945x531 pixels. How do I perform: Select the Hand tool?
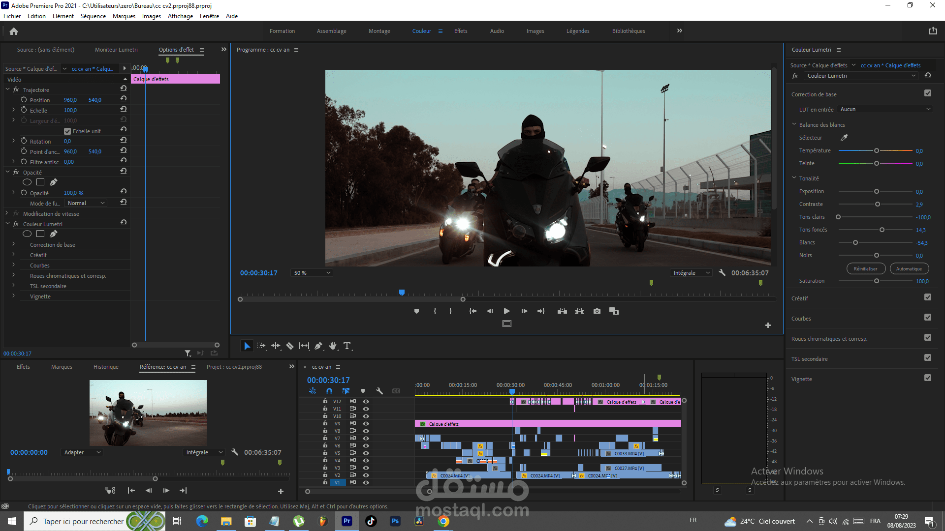point(333,346)
